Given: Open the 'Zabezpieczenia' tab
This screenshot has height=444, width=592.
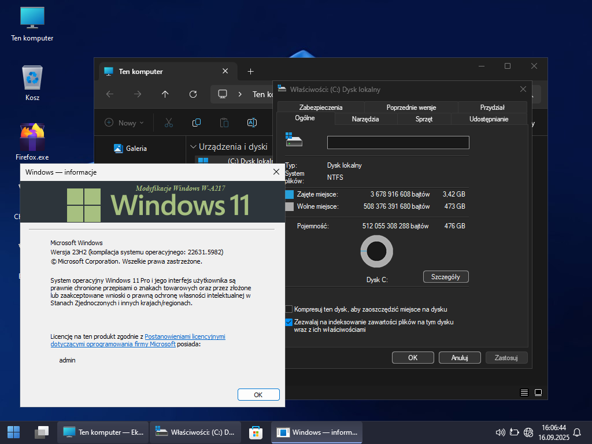Looking at the screenshot, I should point(321,107).
